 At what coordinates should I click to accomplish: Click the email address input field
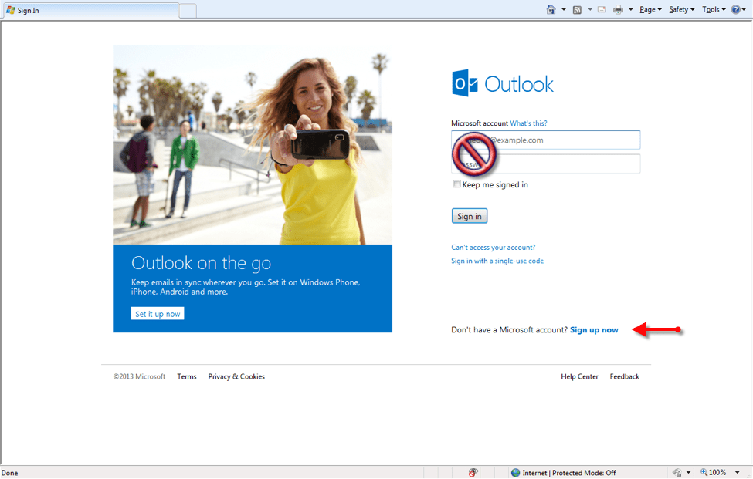coord(545,140)
